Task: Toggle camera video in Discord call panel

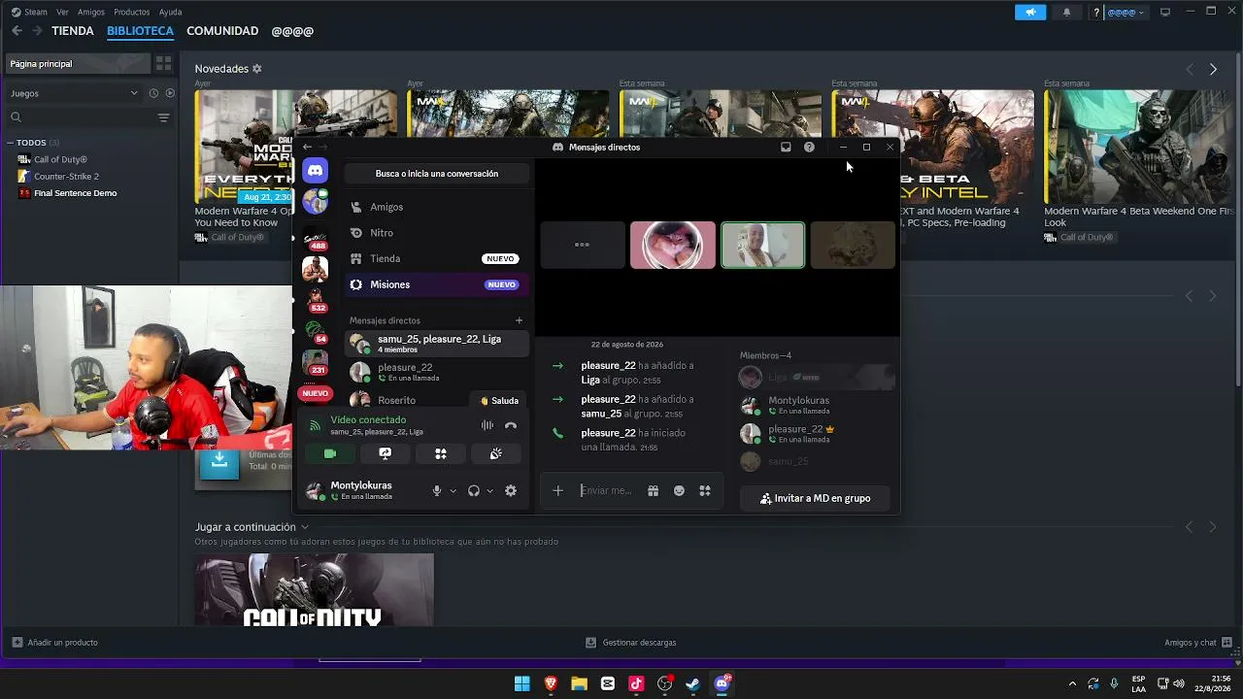Action: pyautogui.click(x=330, y=453)
